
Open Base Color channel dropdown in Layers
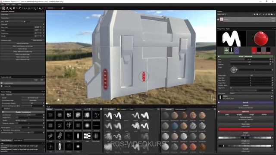click(x=222, y=14)
